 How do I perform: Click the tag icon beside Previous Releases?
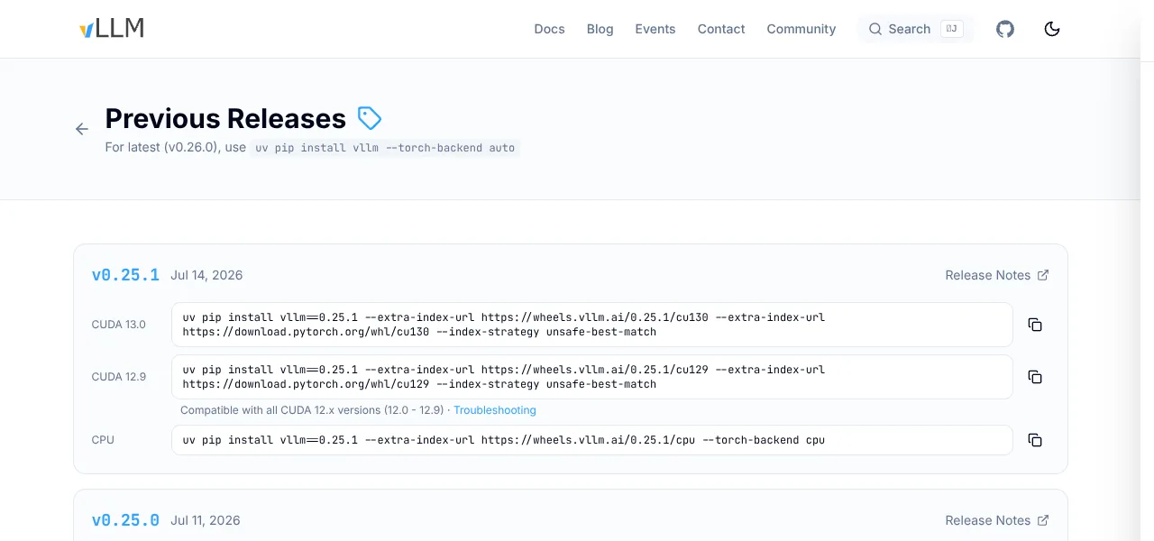[x=370, y=118]
